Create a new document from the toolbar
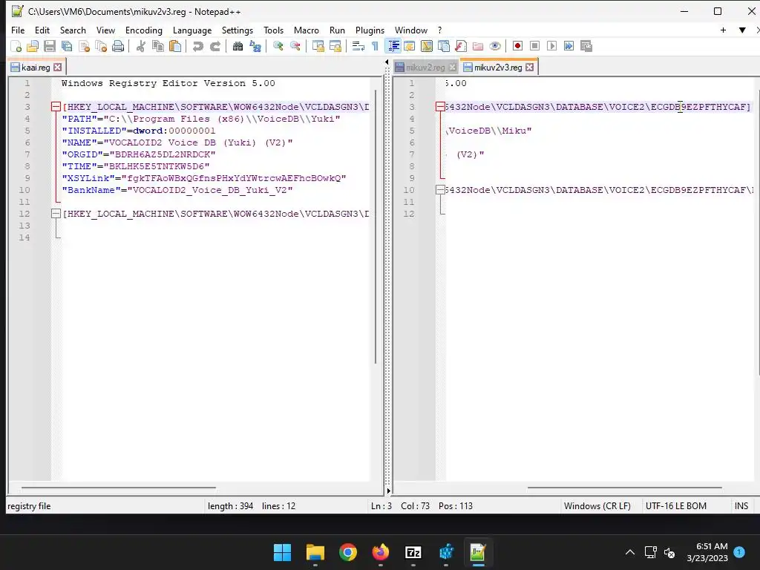 tap(16, 46)
